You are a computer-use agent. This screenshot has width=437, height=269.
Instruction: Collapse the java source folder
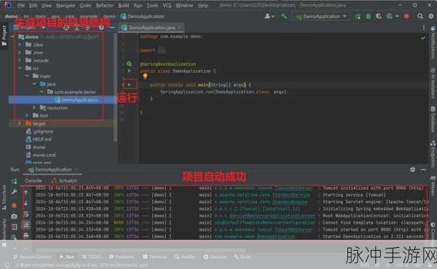click(x=34, y=84)
